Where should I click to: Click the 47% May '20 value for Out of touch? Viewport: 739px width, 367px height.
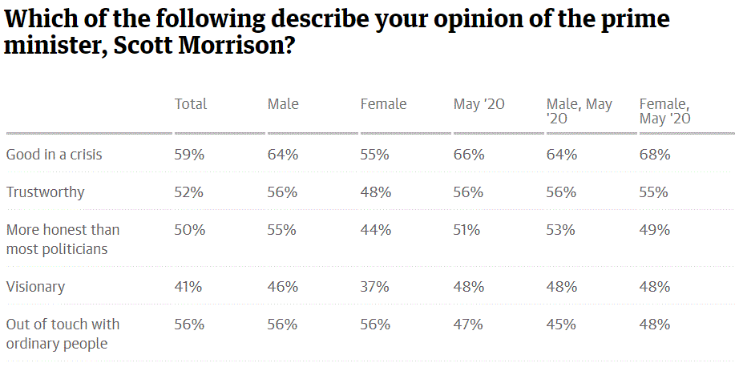(468, 325)
